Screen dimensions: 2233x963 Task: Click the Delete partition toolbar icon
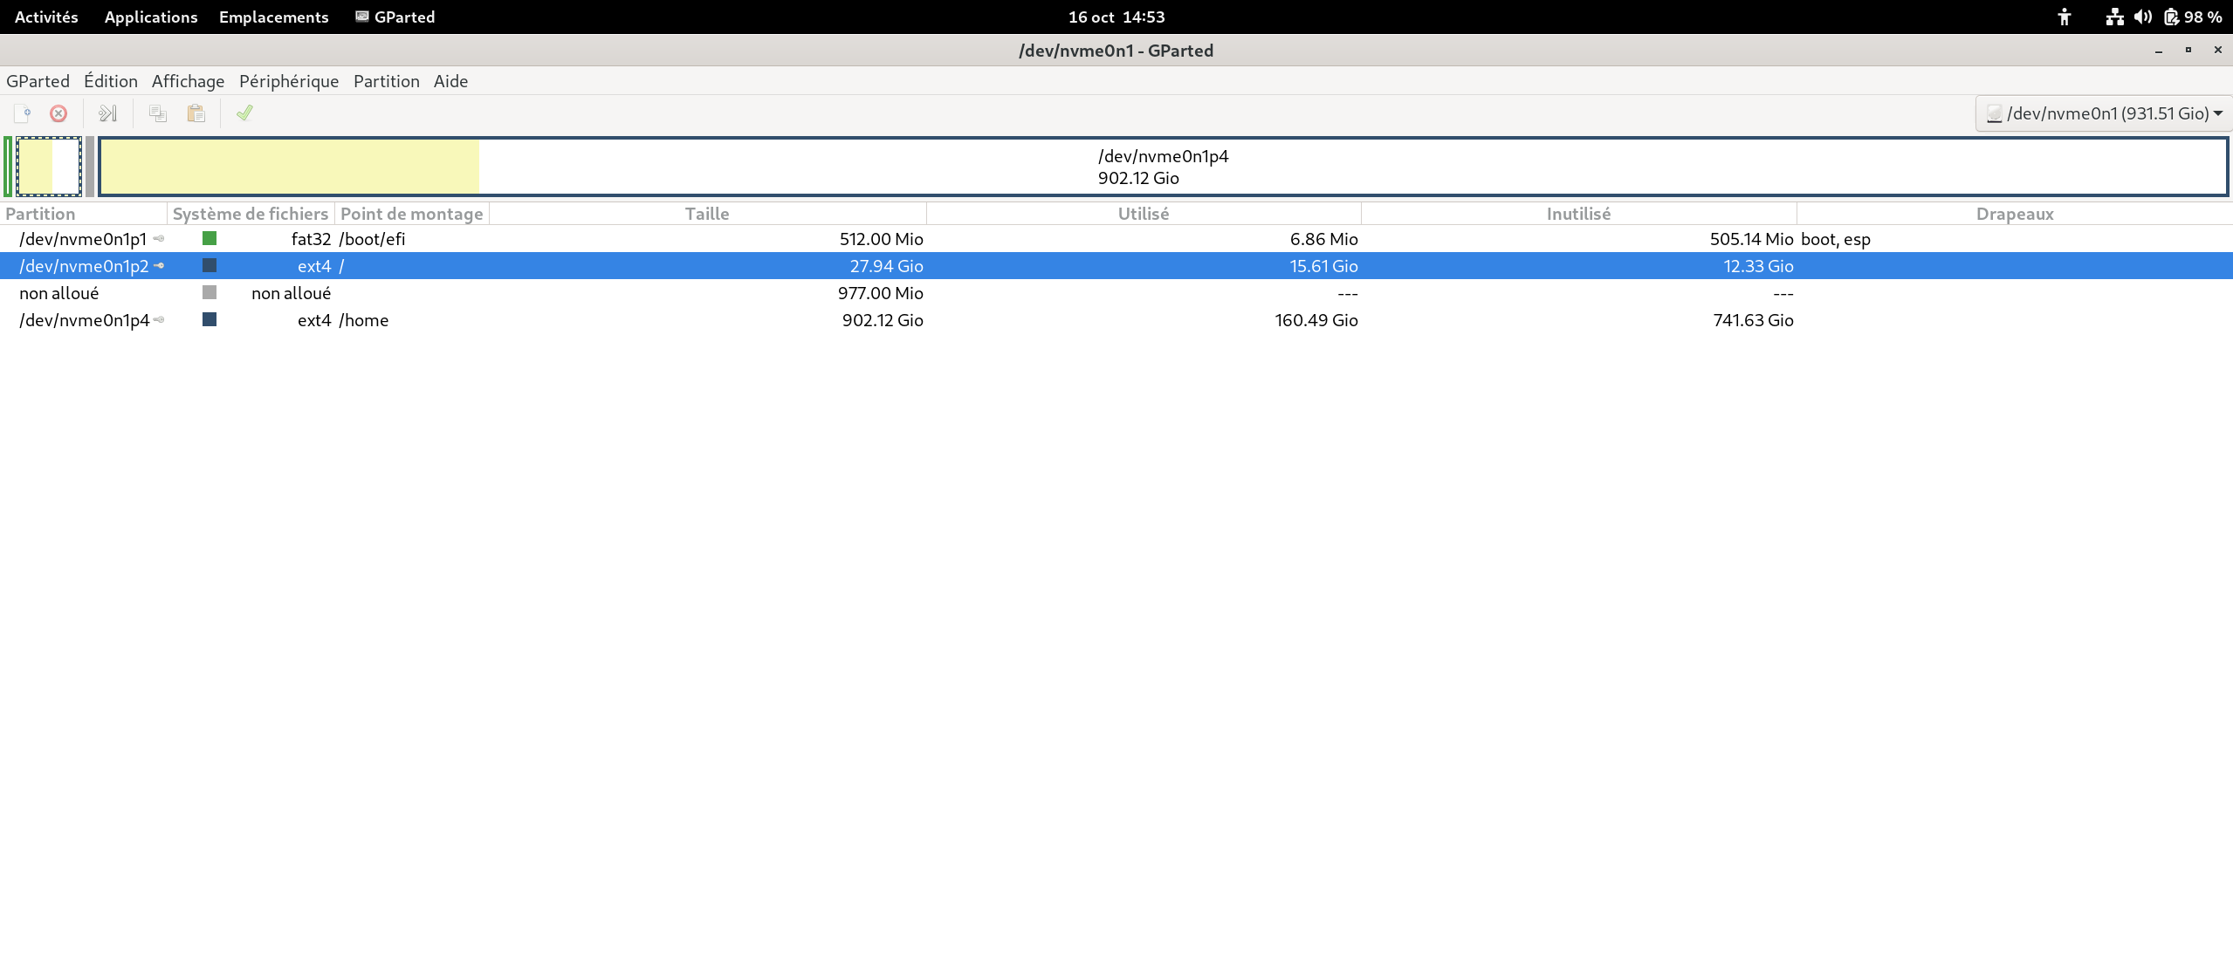tap(58, 113)
